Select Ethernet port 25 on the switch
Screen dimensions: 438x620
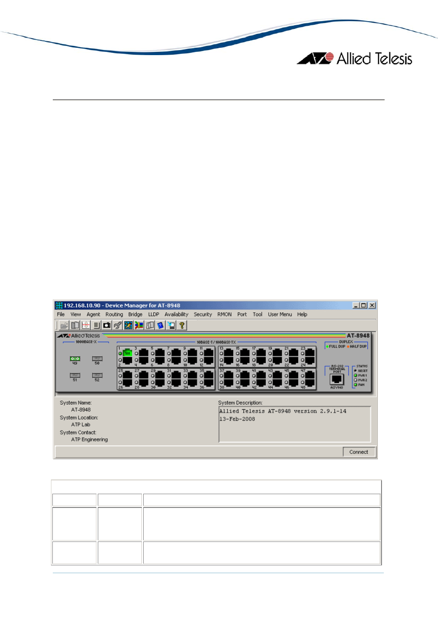128,375
